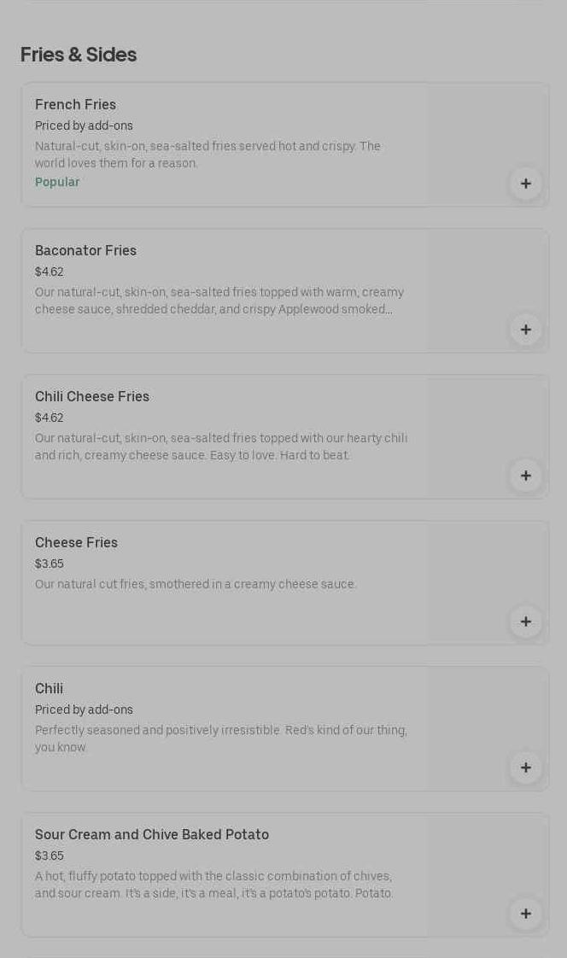This screenshot has width=567, height=958.
Task: Add Cheese Fries with plus icon
Action: coord(525,622)
